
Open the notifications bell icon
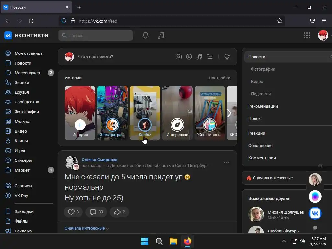point(146,35)
